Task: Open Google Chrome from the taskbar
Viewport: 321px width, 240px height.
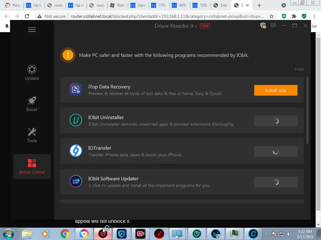Action: point(65,234)
